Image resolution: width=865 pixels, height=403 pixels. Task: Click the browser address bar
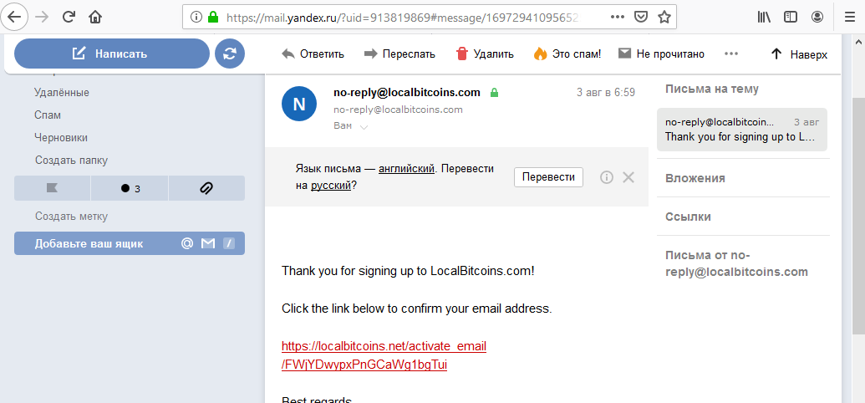click(397, 17)
